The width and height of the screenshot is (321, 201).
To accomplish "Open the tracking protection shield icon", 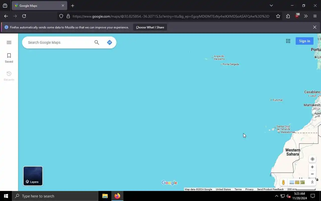I will 61,16.
